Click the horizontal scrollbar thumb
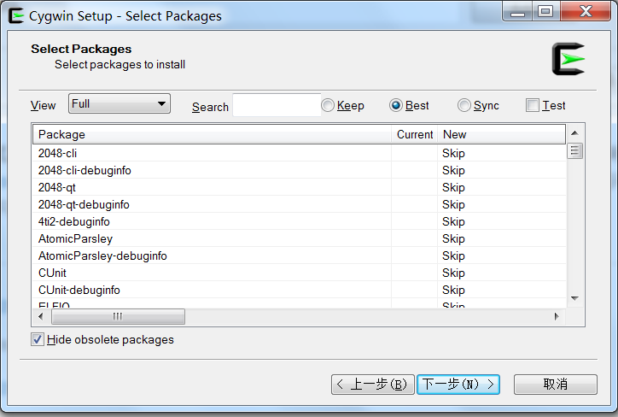 click(x=118, y=316)
